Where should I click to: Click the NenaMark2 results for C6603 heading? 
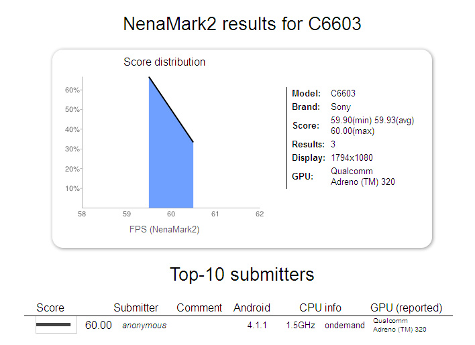[x=242, y=24]
